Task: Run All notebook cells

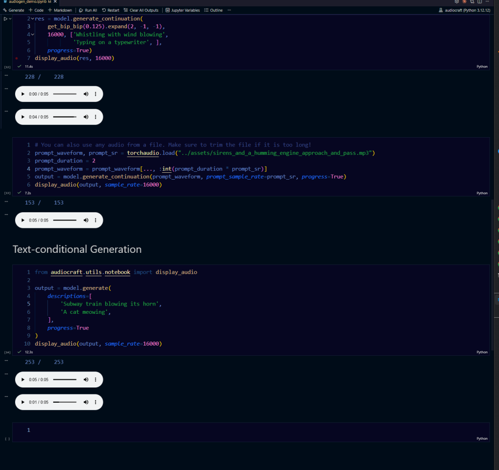Action: tap(88, 10)
